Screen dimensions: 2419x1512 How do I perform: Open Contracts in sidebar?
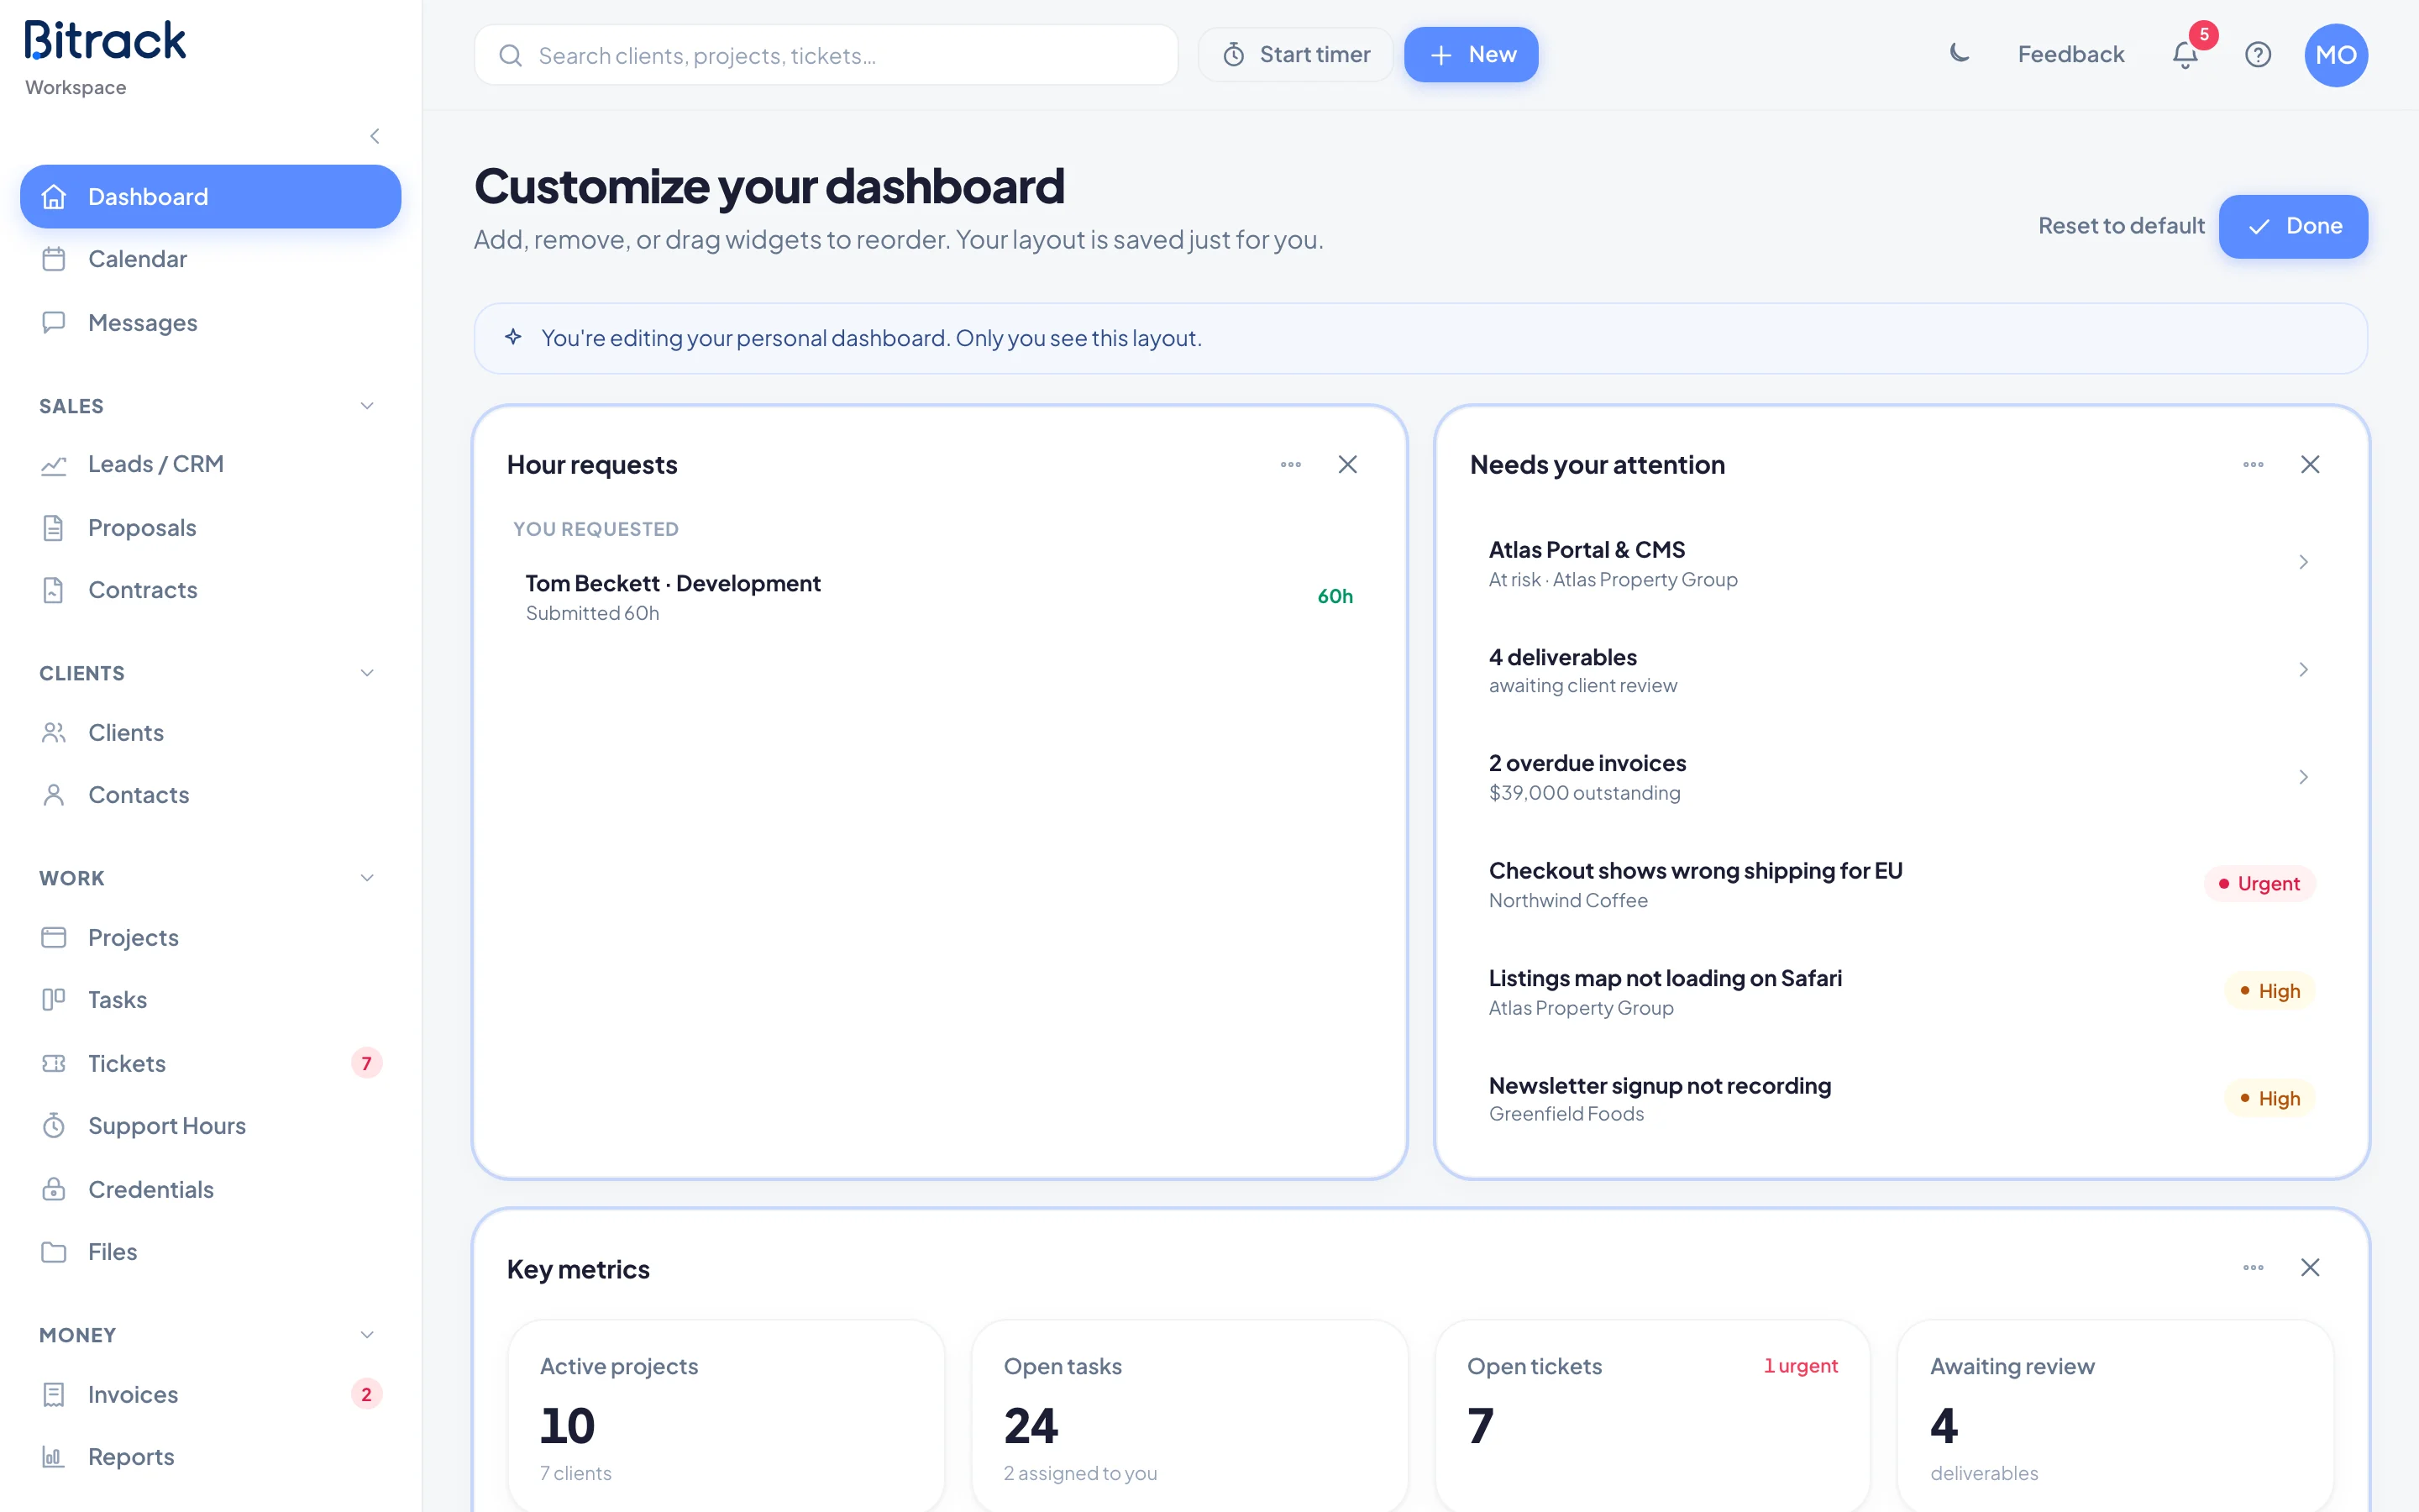coord(211,590)
